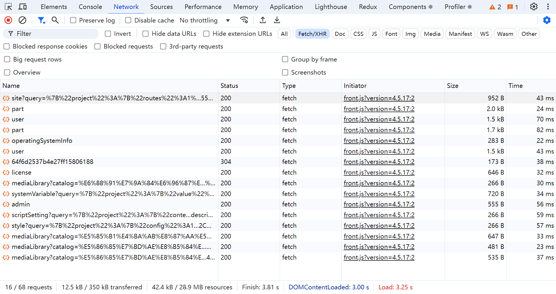Tick the Invert filter checkbox
Image resolution: width=556 pixels, height=294 pixels.
(x=108, y=34)
